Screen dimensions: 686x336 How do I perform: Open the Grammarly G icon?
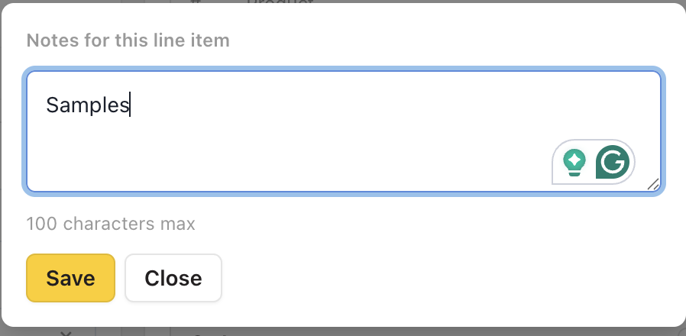tap(613, 162)
